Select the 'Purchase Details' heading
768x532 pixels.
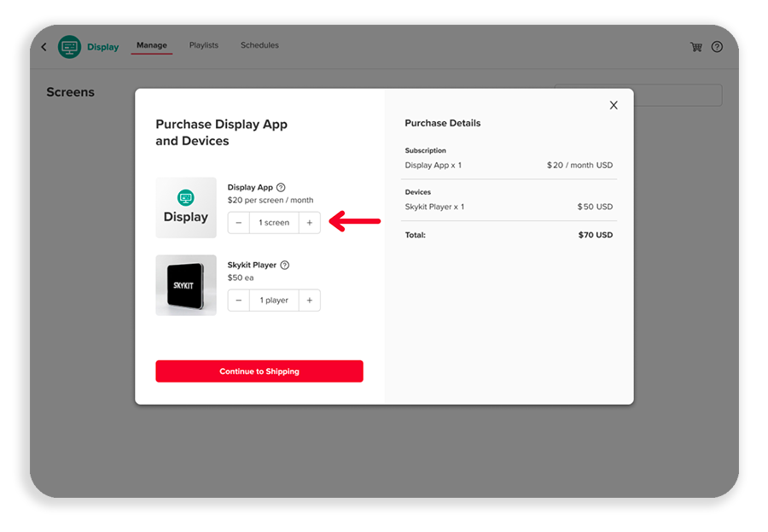click(443, 123)
